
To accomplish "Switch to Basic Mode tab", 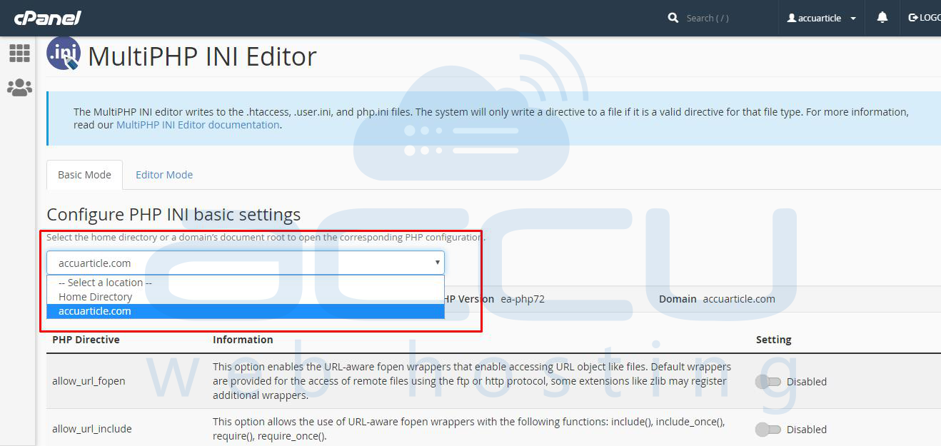I will pyautogui.click(x=84, y=175).
